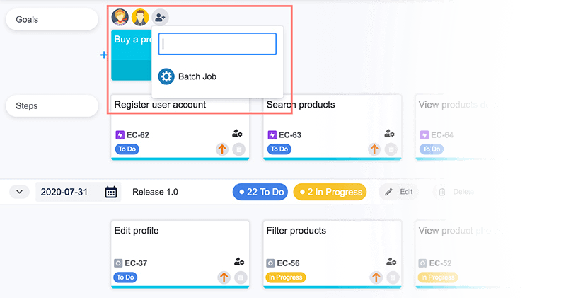Click the Steps row label

point(52,106)
